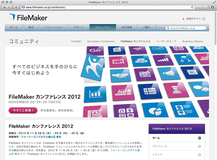Click the purple signal bars tile
This screenshot has width=217, height=160.
pos(163,60)
